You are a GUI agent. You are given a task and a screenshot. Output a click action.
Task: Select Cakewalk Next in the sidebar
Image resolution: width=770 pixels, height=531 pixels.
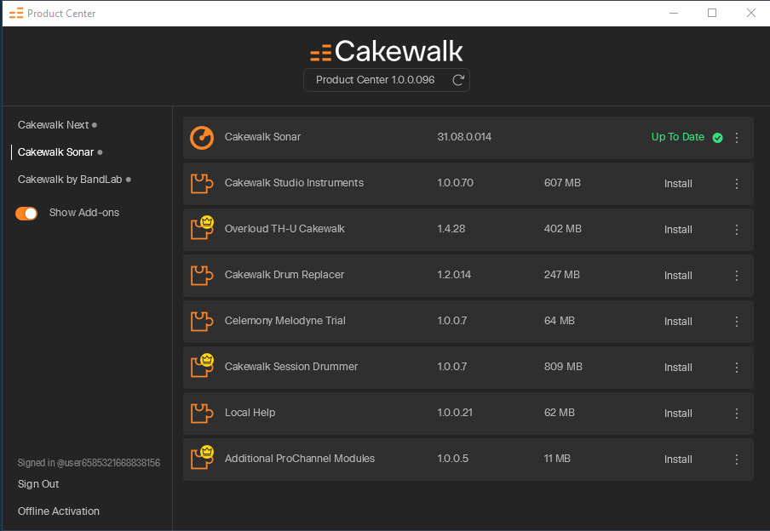coord(53,125)
